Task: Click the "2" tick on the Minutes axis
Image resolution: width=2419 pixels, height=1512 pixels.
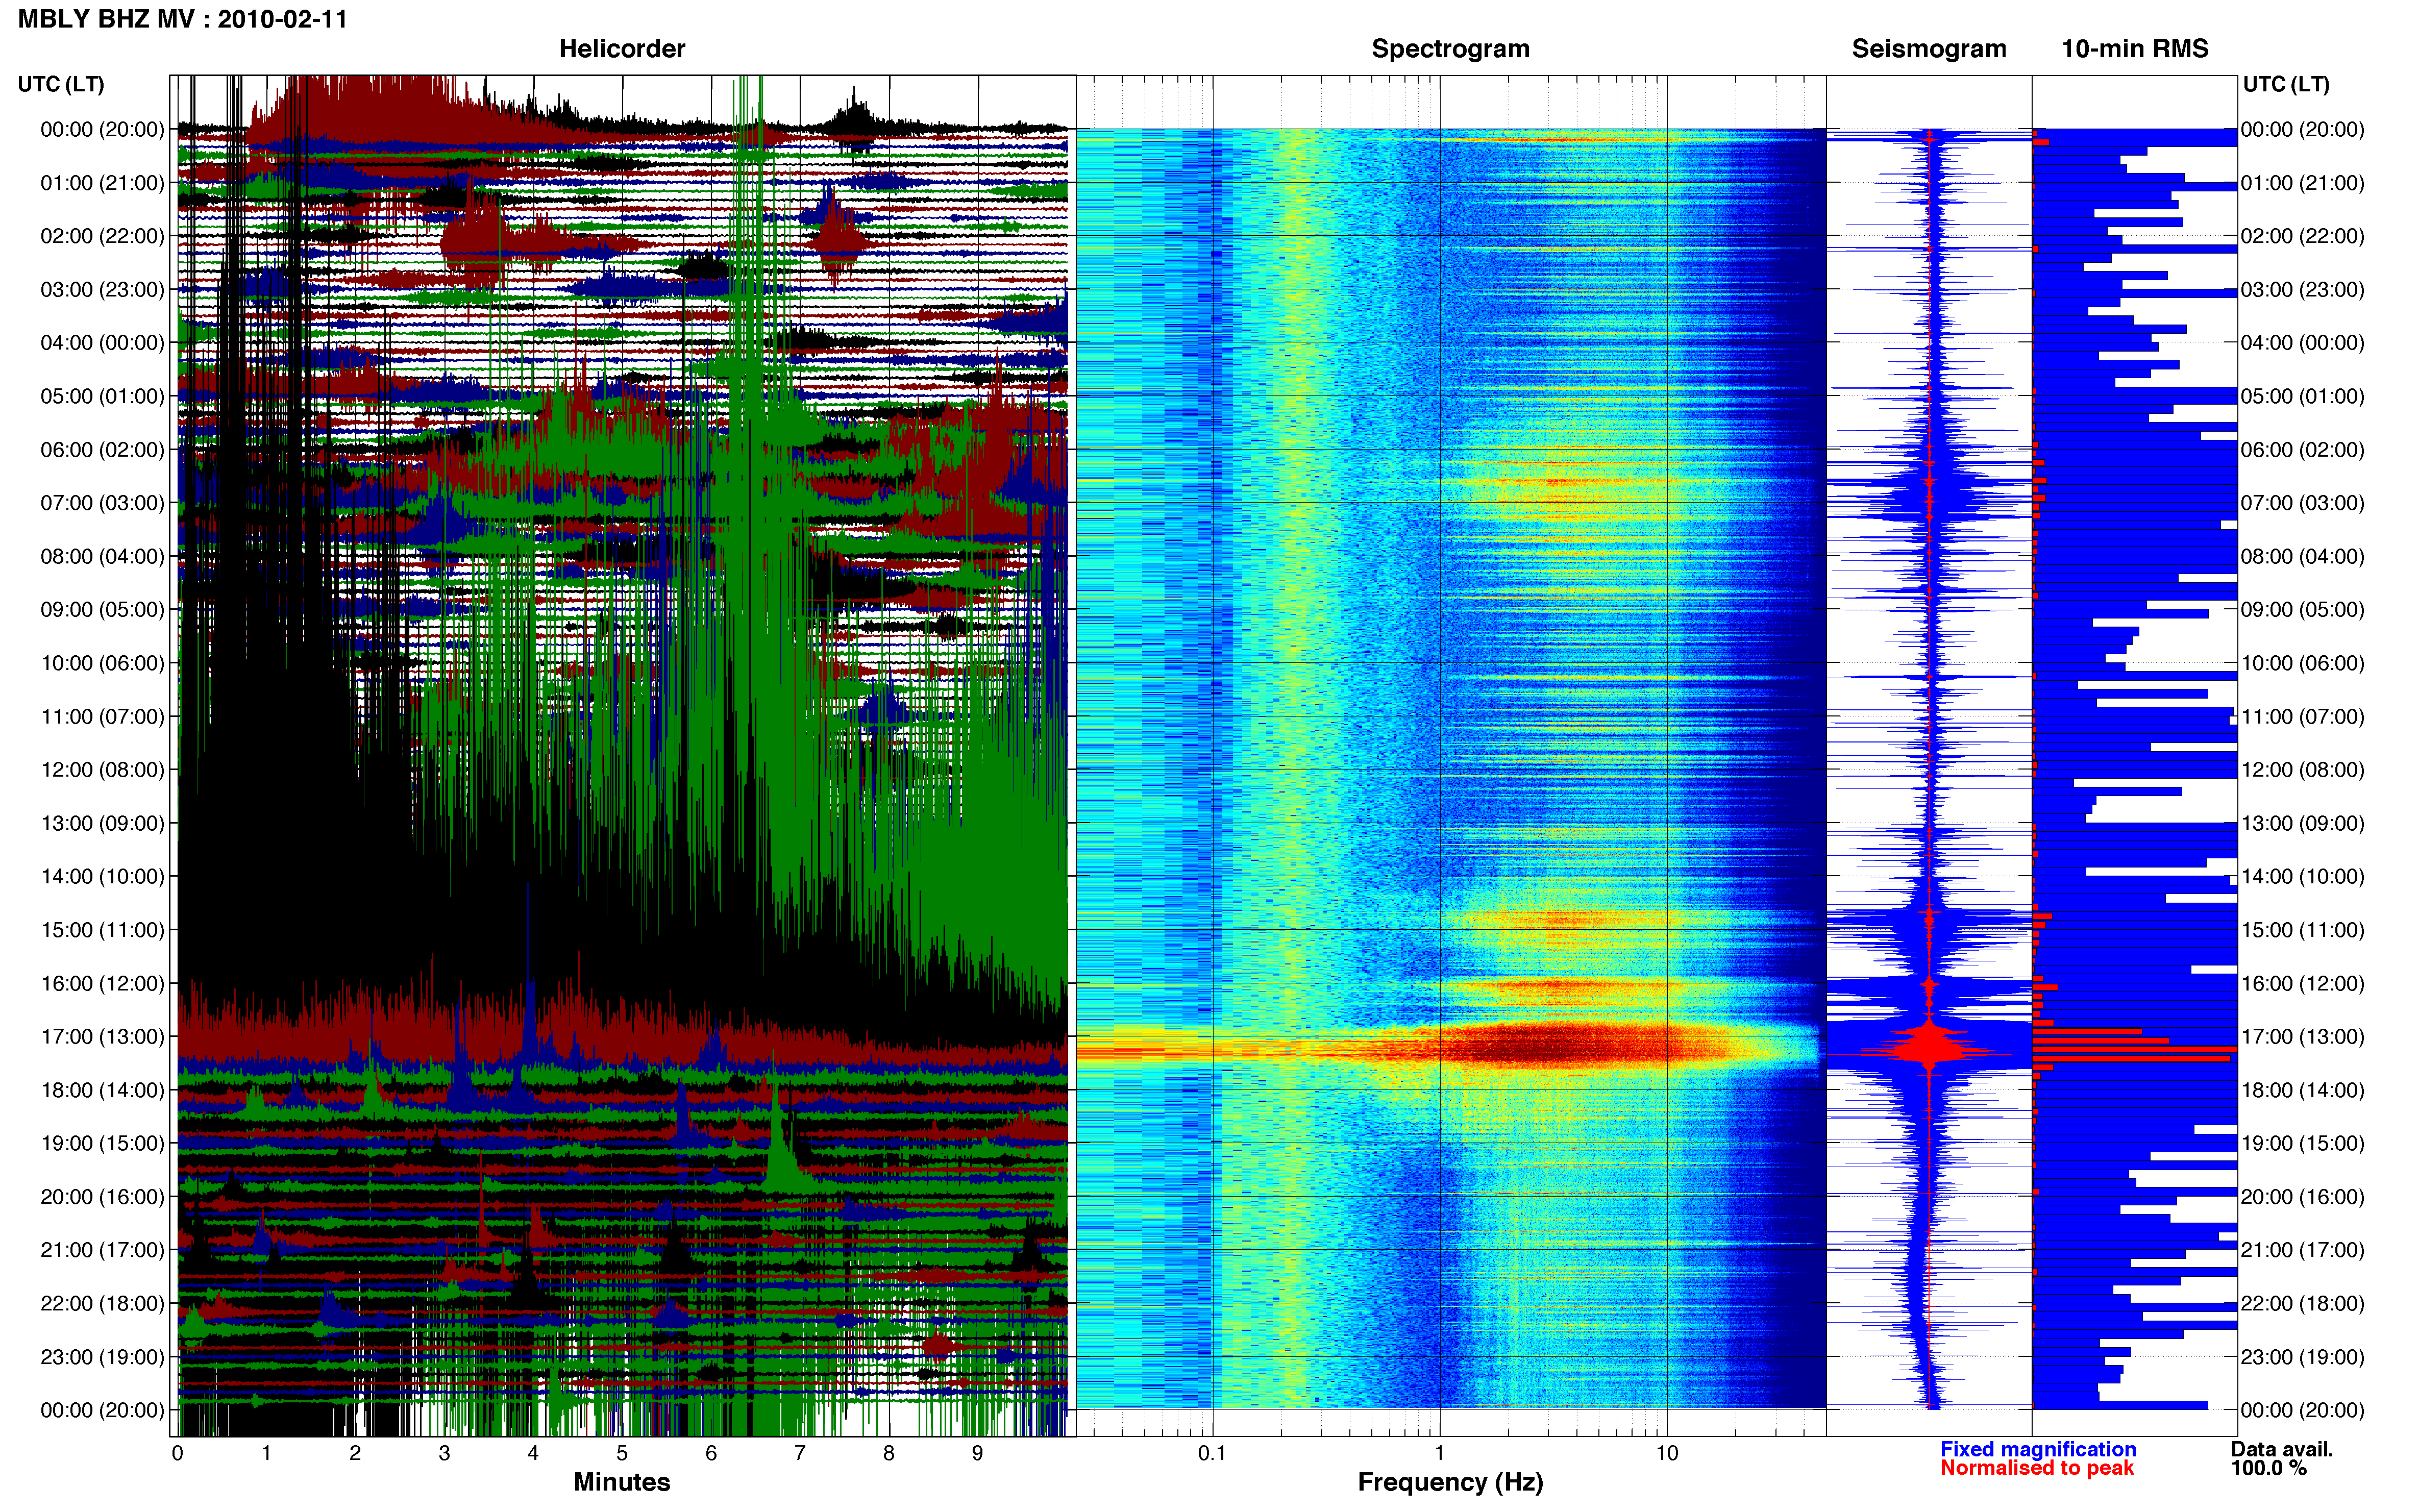Action: tap(355, 1453)
